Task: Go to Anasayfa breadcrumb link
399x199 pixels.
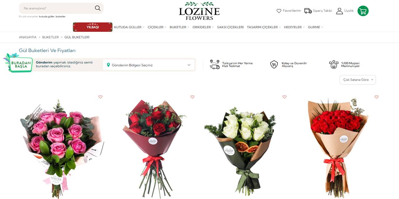Action: [28, 37]
